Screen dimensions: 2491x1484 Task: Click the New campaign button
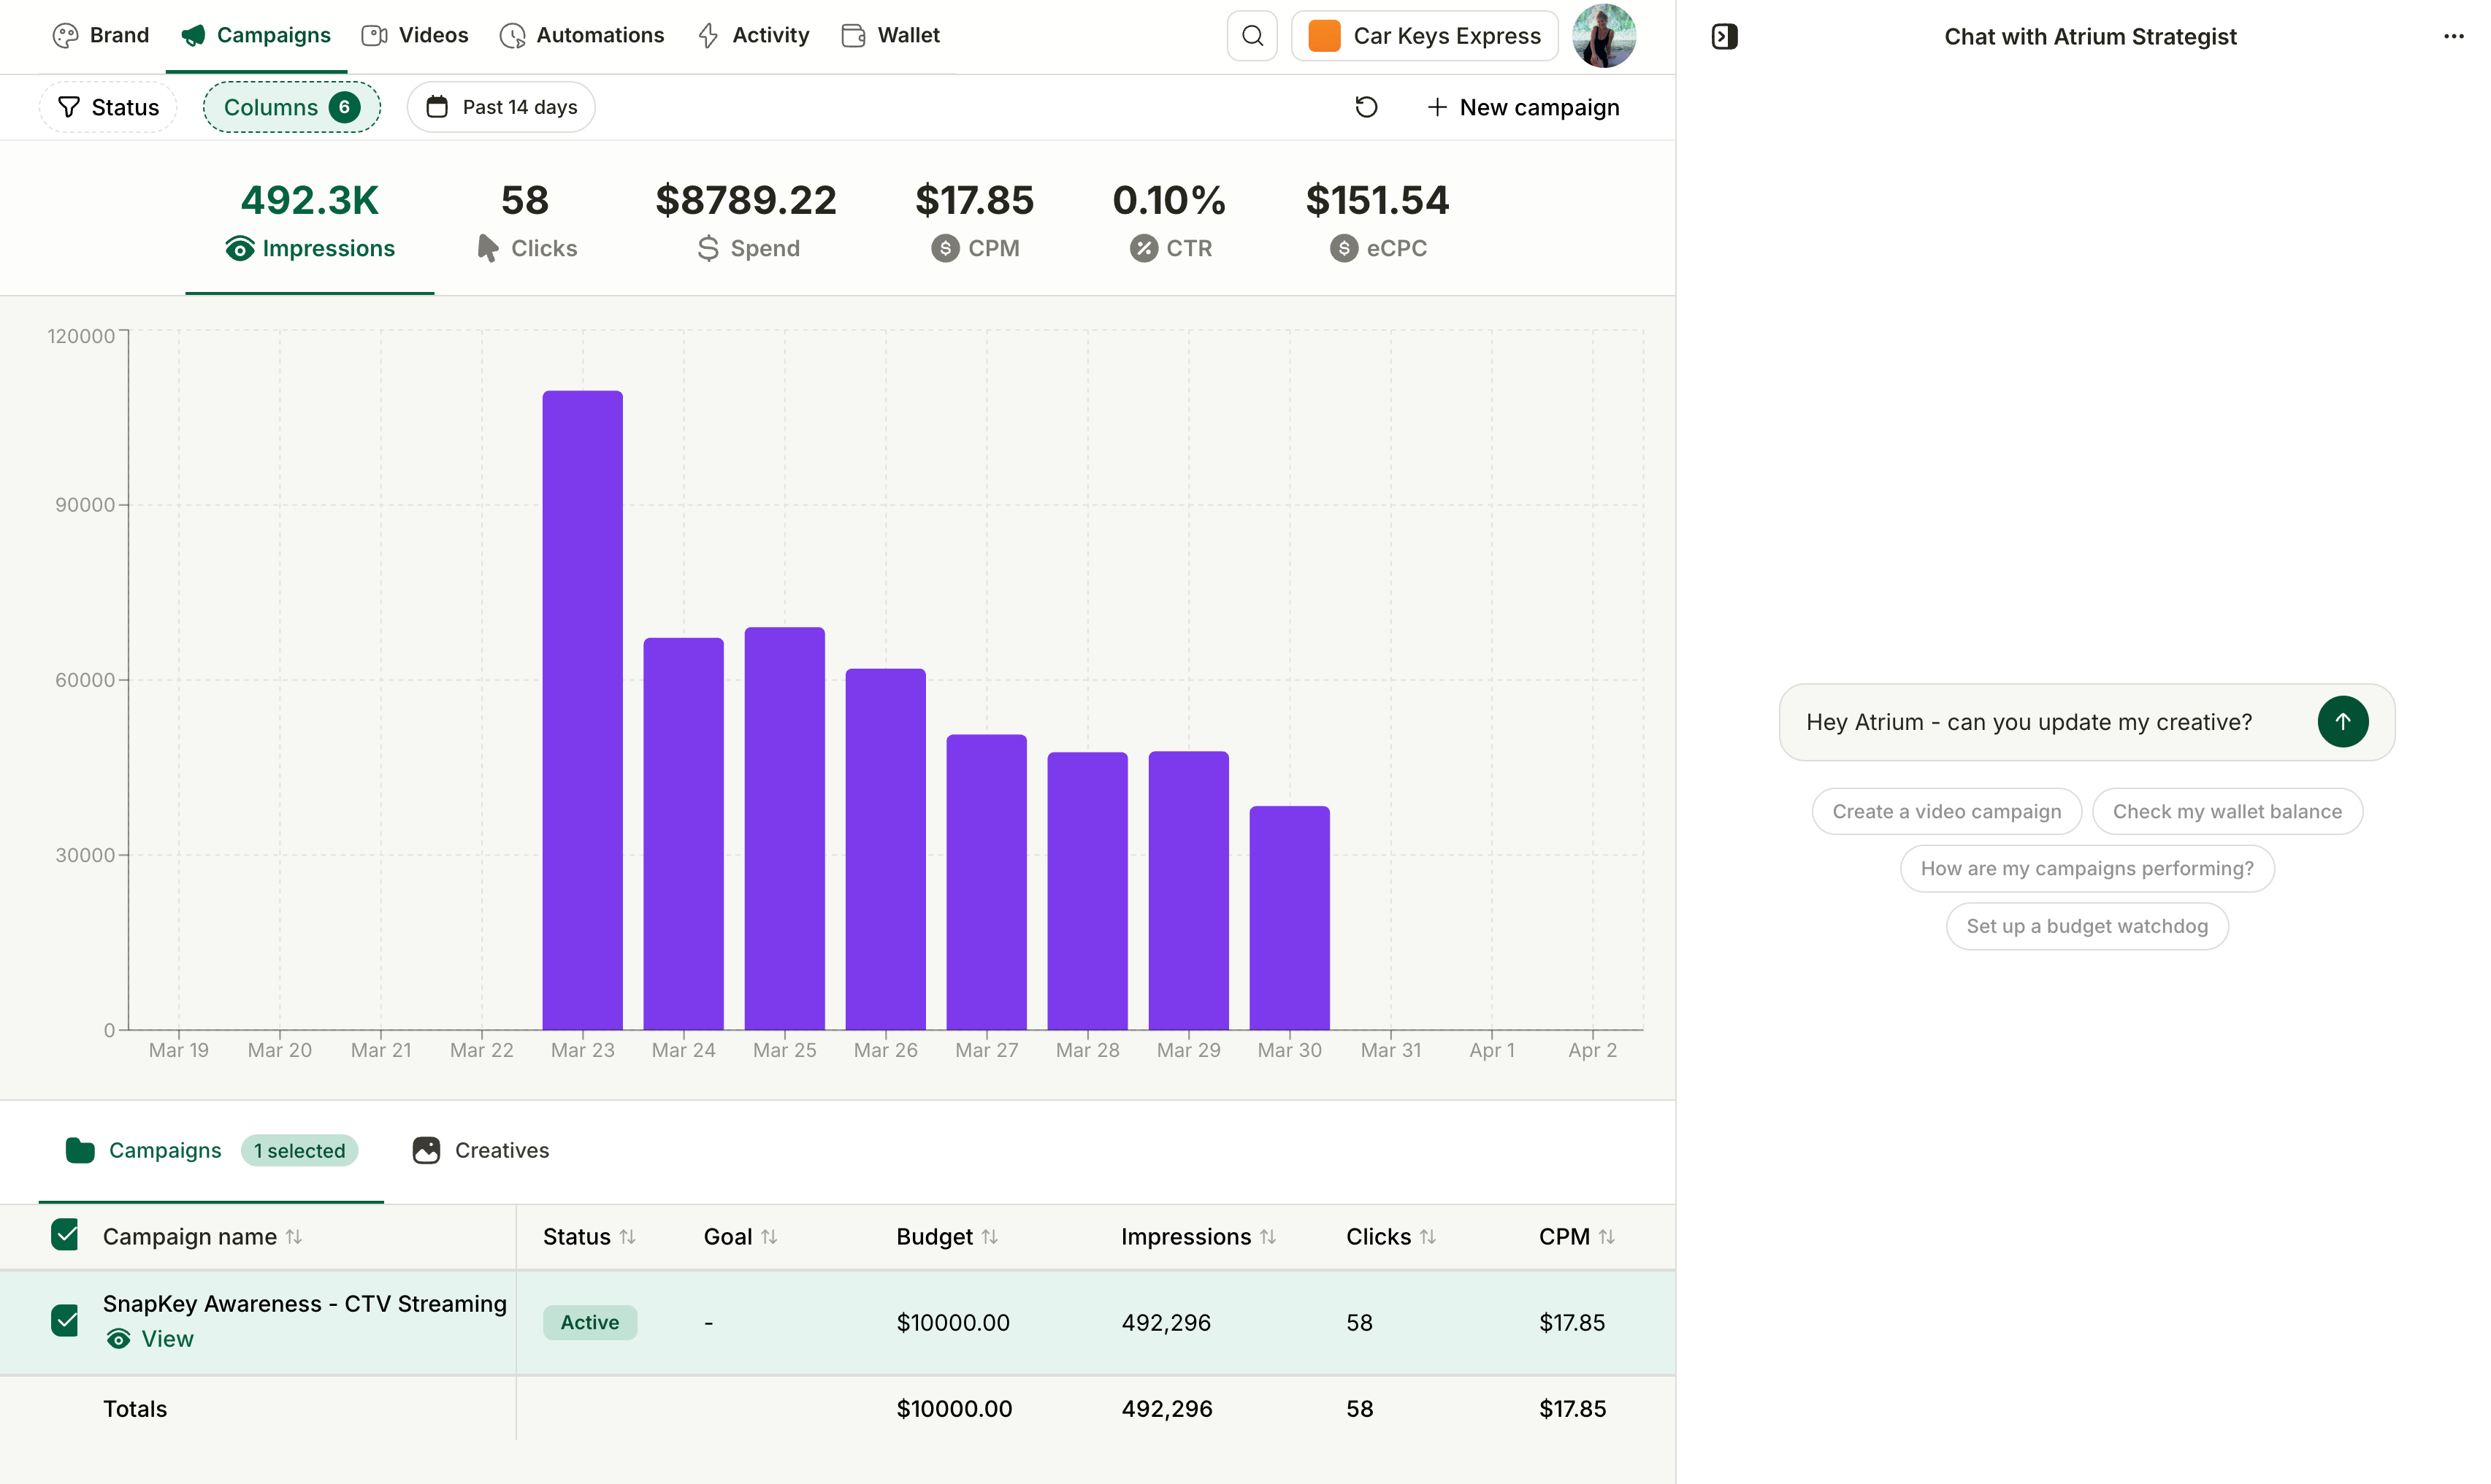[1523, 107]
